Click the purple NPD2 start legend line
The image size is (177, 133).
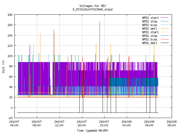pyautogui.click(x=165, y=18)
